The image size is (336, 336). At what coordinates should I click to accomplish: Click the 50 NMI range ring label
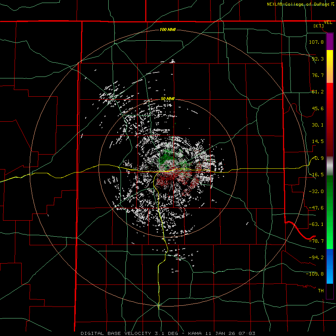coord(168,99)
